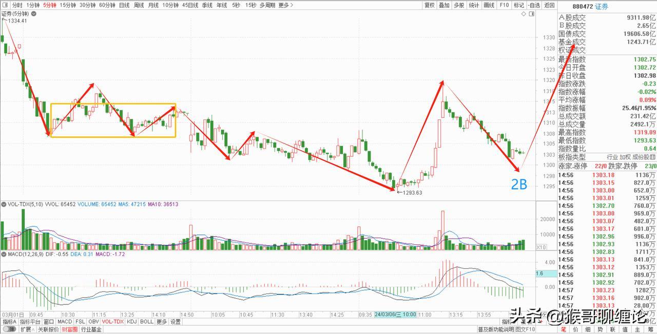Open indicator 设置 settings
The image size is (657, 334).
coord(176,322)
